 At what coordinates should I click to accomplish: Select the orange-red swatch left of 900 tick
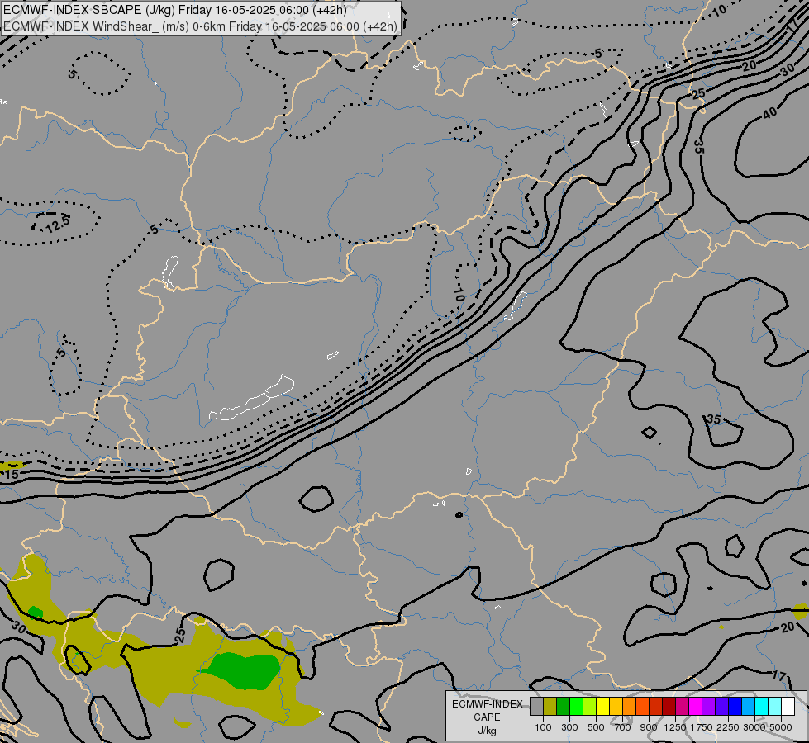coord(642,707)
